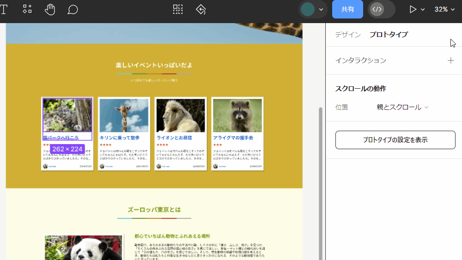Screen dimensions: 462x260
Task: Select the giraffe photo thumbnail
Action: pyautogui.click(x=124, y=115)
